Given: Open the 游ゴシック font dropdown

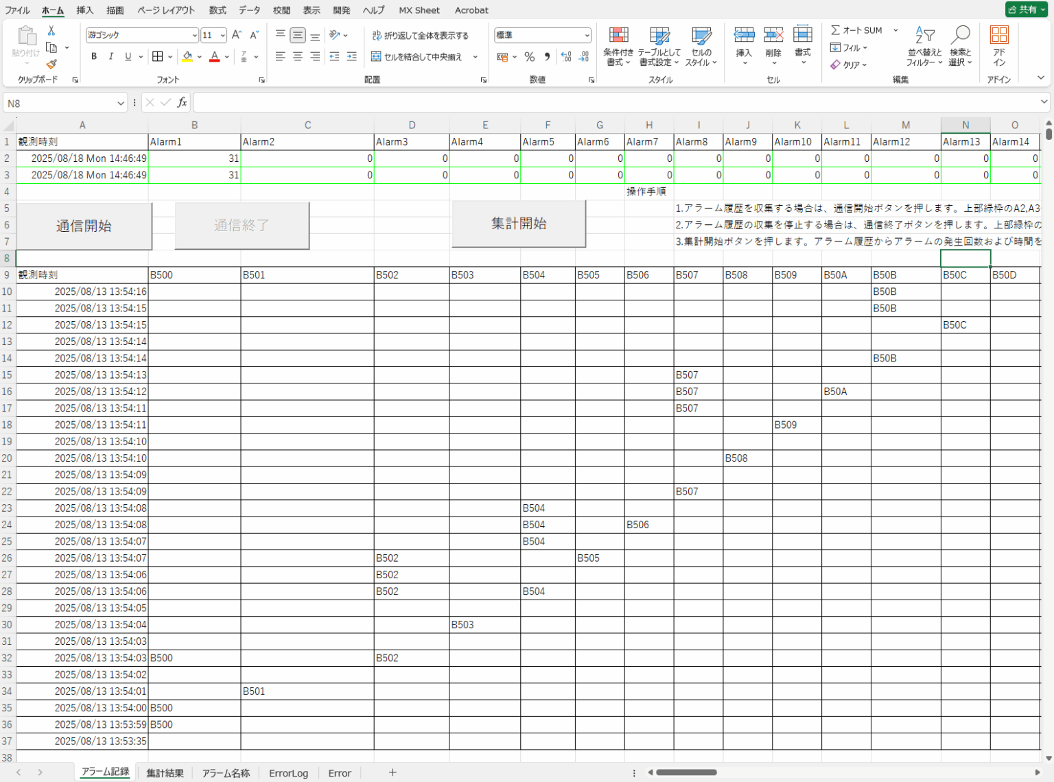Looking at the screenshot, I should [196, 34].
